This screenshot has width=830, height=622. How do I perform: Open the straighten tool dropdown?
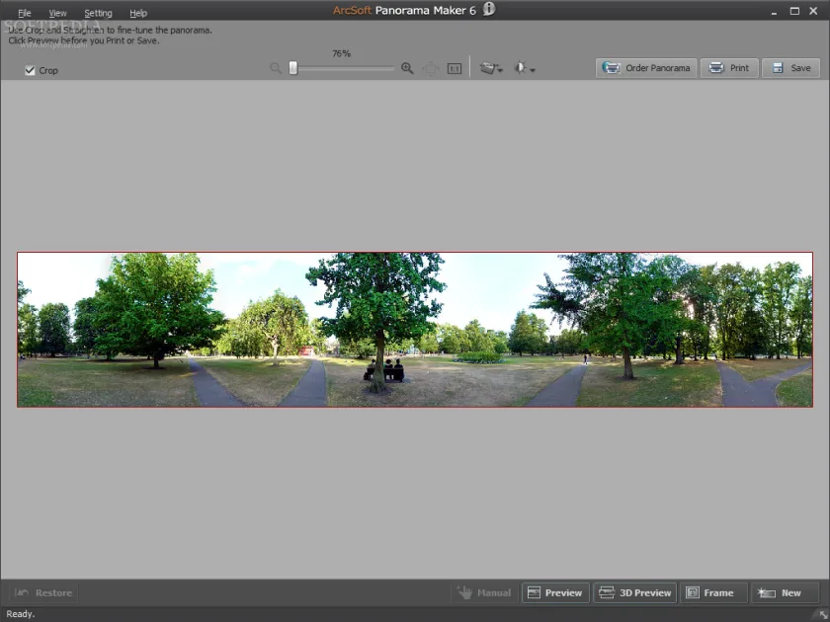click(491, 68)
